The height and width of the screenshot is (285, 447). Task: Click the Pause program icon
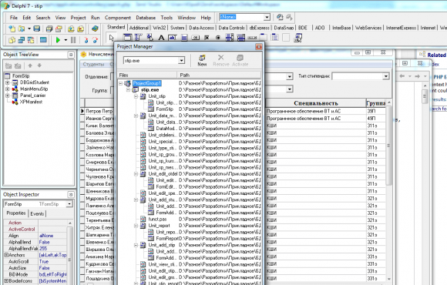[73, 40]
